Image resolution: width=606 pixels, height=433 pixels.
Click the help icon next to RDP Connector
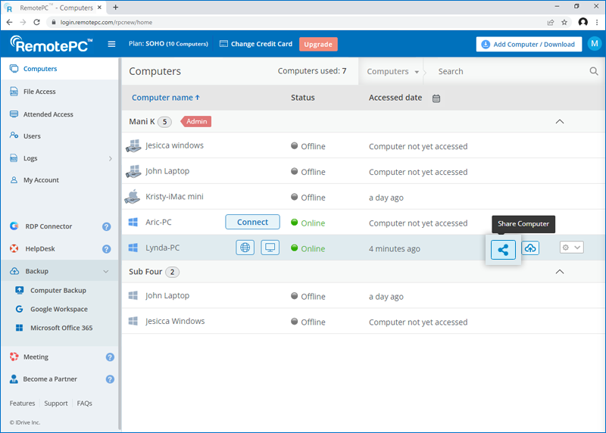107,226
